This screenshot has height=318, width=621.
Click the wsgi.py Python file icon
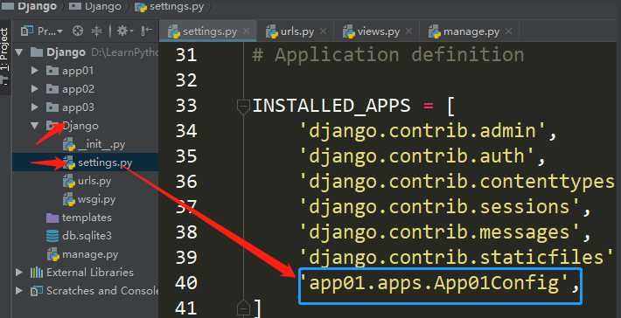pyautogui.click(x=69, y=199)
